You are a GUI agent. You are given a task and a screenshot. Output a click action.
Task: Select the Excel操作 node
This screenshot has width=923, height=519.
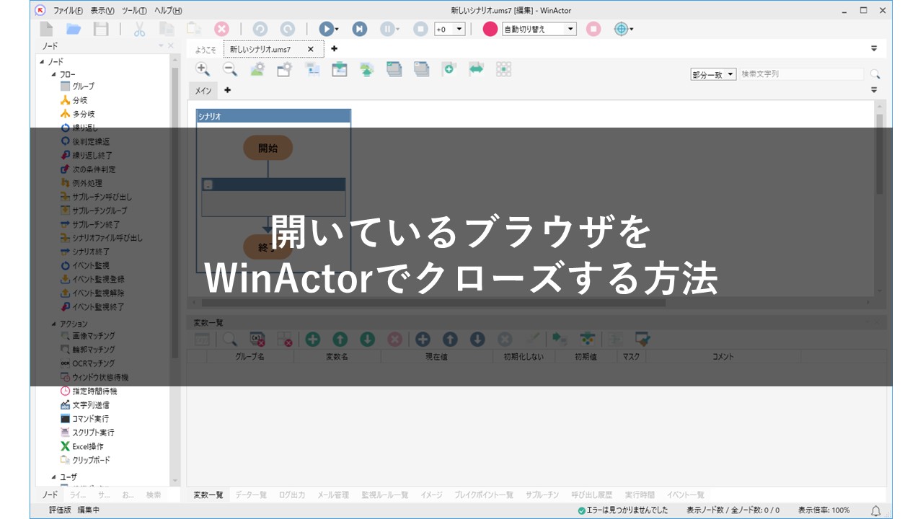(81, 446)
